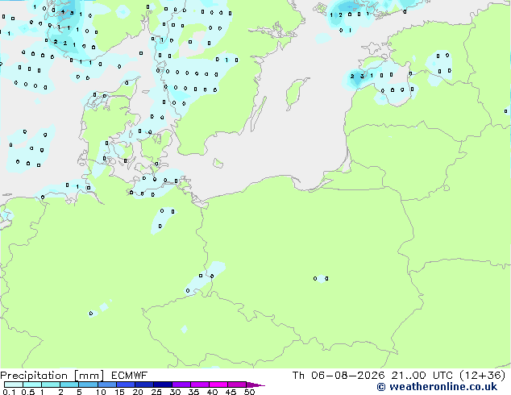Click the 1–2 mm legend color swatch
This screenshot has height=395, width=511.
click(51, 385)
